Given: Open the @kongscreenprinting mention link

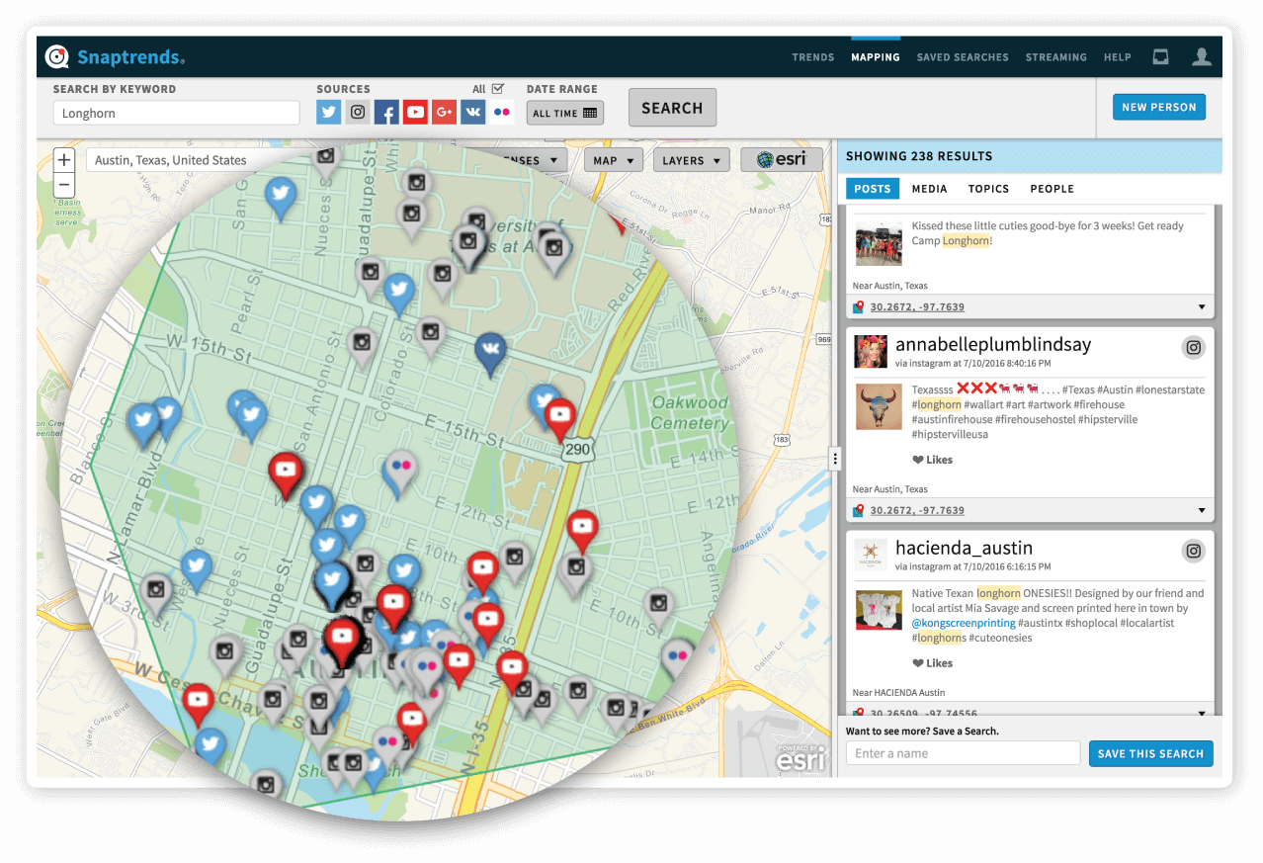Looking at the screenshot, I should [x=964, y=624].
